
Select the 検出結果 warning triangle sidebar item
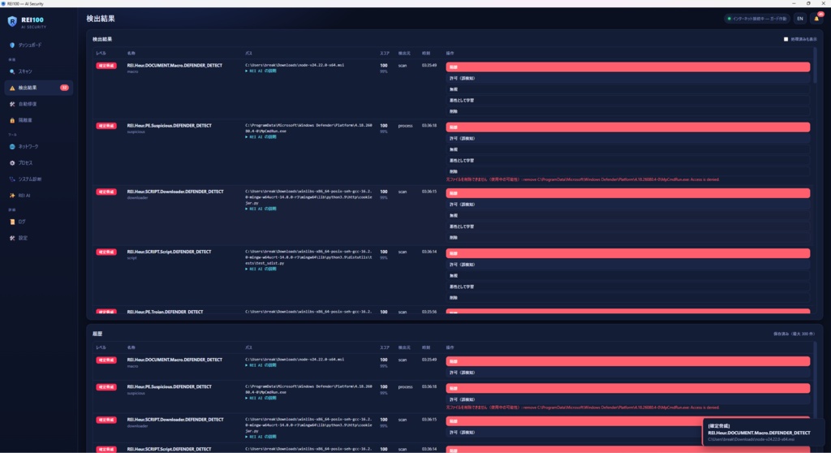(38, 88)
